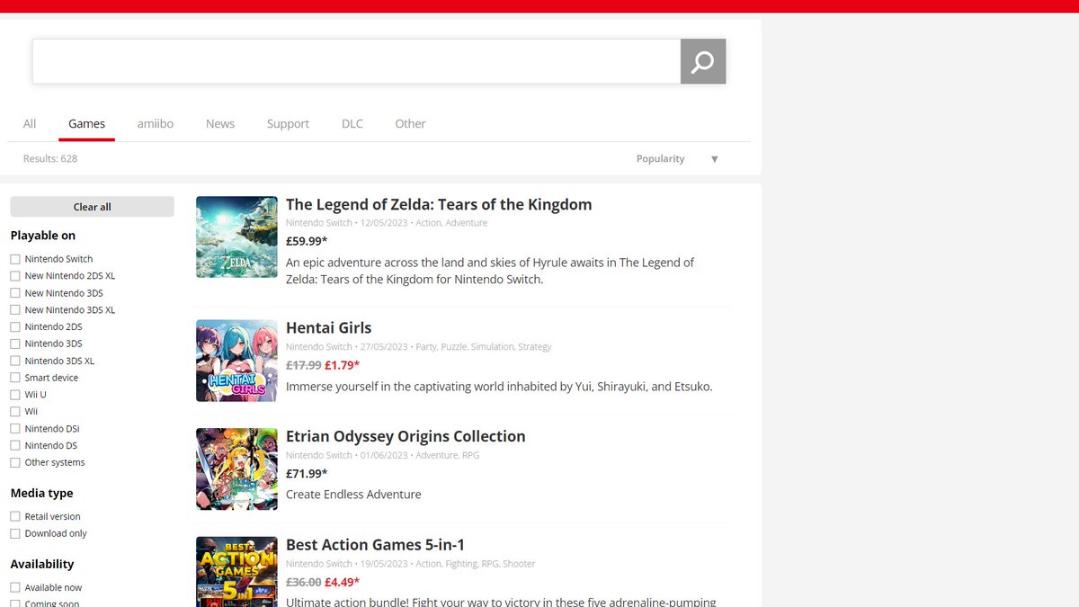Open the Hentai Girls cover thumbnail

point(236,361)
